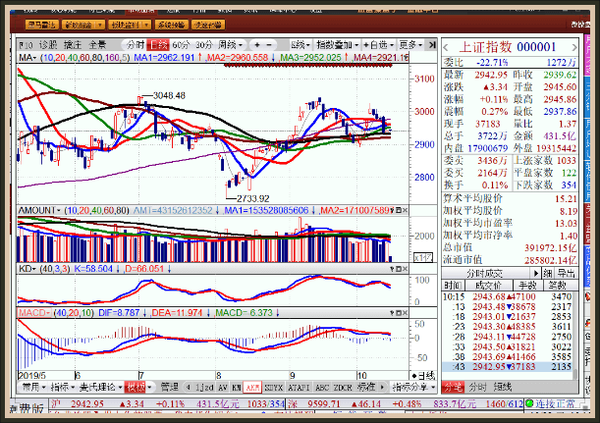Maximize the KD indicator panel

point(399,269)
